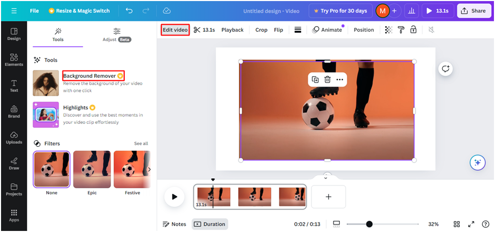Open the hamburger main menu
The width and height of the screenshot is (495, 232).
click(x=14, y=10)
